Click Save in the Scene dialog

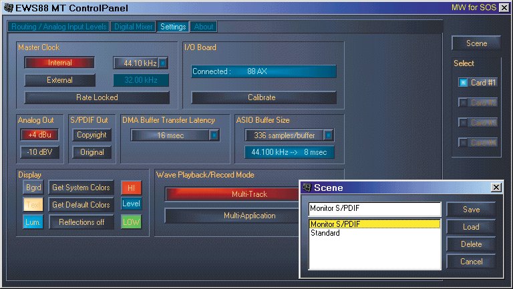[x=471, y=210]
